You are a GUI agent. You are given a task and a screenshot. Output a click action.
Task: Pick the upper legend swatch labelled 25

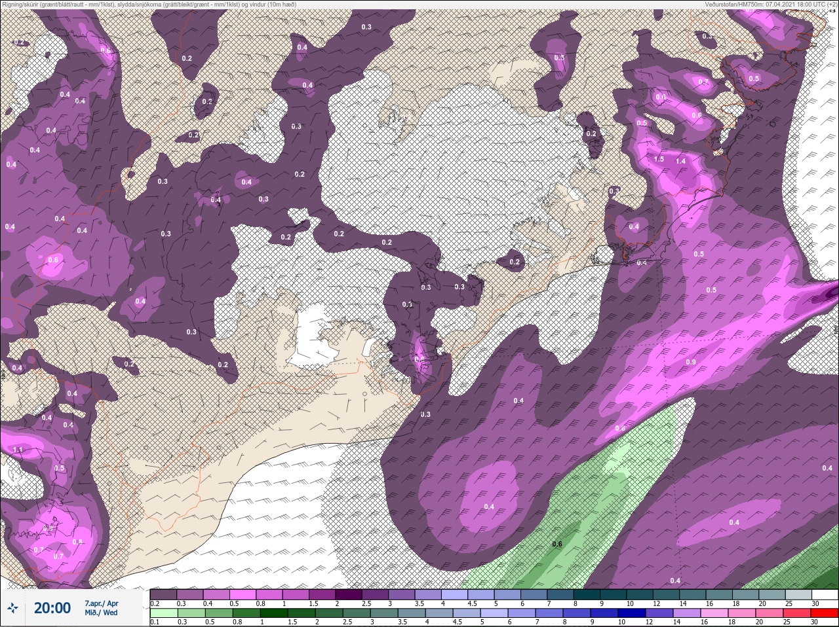798,594
